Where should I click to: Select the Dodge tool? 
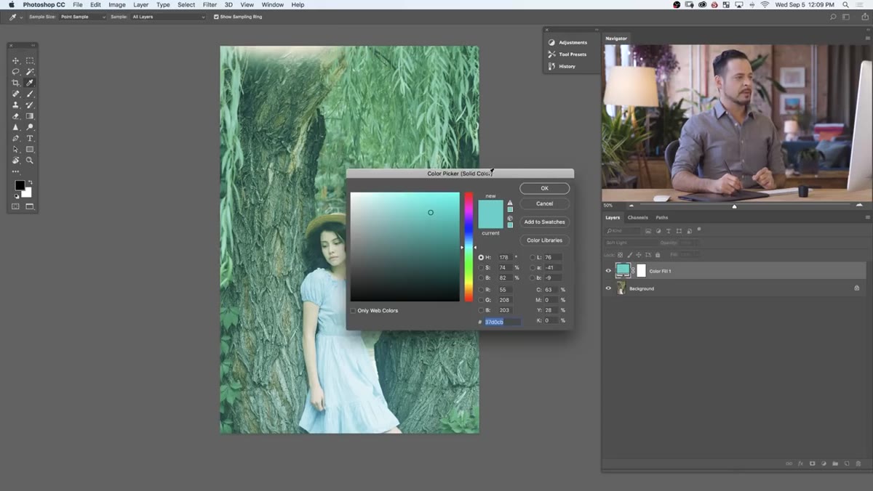30,127
